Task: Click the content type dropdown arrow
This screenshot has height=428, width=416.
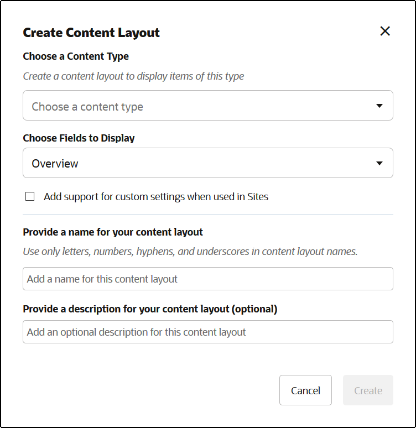Action: coord(379,106)
